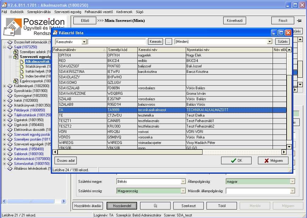Sort by the Személyi kód column header

coord(122,50)
